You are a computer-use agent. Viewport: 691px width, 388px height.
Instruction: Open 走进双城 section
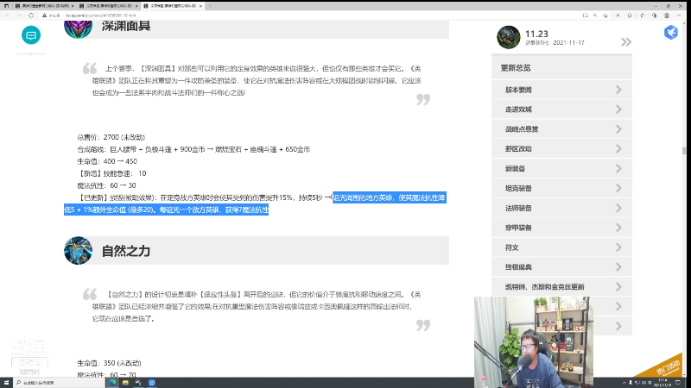pyautogui.click(x=562, y=110)
